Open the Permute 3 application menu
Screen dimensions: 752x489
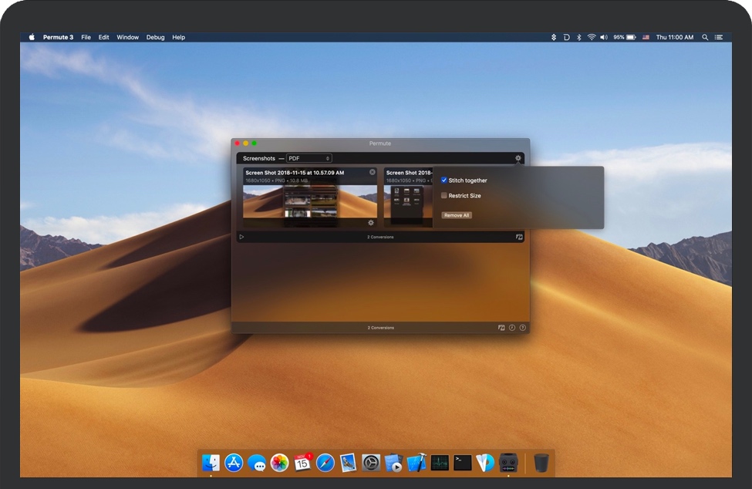point(58,37)
